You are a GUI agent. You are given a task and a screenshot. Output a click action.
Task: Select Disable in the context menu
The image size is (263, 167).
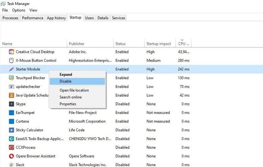pos(65,81)
